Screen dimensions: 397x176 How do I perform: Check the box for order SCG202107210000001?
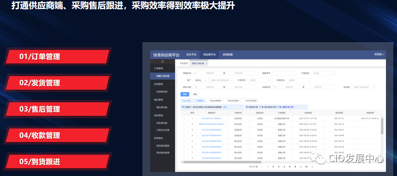pyautogui.click(x=184, y=118)
